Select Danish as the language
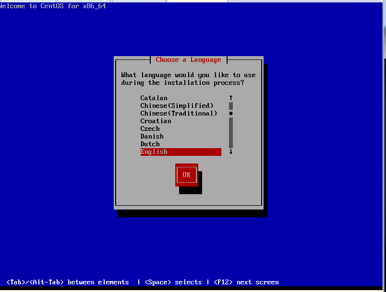The width and height of the screenshot is (386, 292). click(x=181, y=137)
